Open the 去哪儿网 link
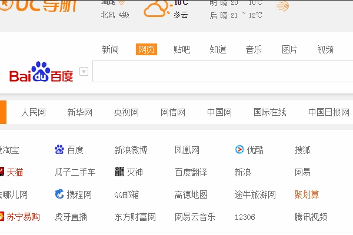 (14, 194)
